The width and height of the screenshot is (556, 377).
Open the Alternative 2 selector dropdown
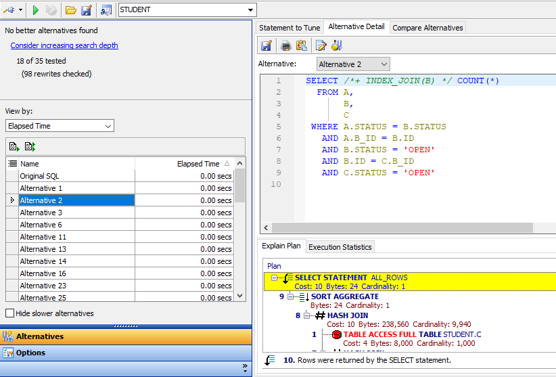tap(353, 64)
